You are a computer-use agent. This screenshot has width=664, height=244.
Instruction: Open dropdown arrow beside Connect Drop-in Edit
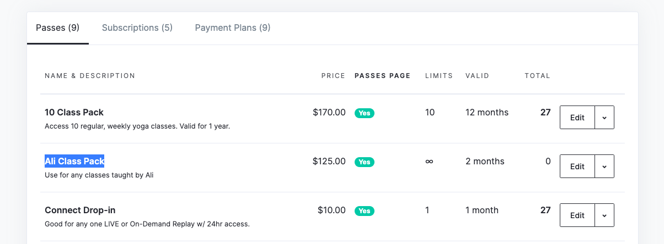[604, 215]
